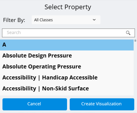Click the word 'Pressure' in Absolute Design Pressure
Viewport: 137px width, 113px height.
tap(60, 56)
